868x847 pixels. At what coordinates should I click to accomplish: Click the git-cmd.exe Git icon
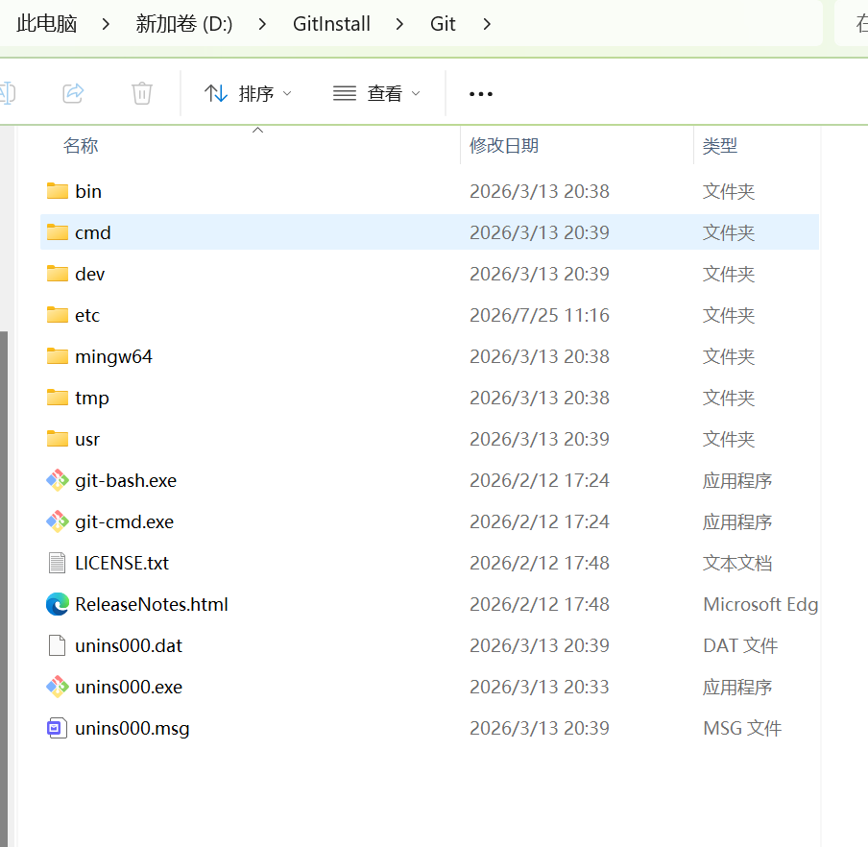click(57, 521)
